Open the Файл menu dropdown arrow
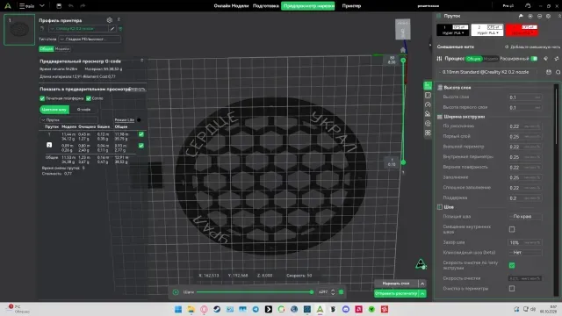The image size is (562, 316). click(42, 6)
